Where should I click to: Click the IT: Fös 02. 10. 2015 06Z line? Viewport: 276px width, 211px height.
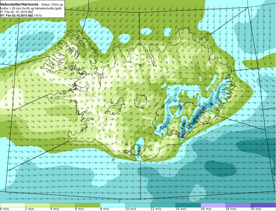click(x=17, y=12)
